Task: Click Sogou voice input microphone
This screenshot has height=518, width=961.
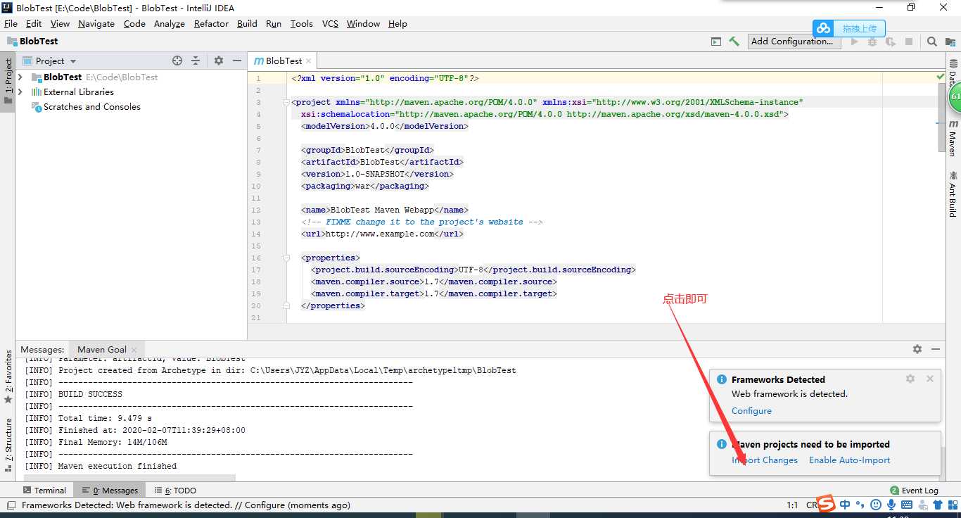Action: [891, 505]
